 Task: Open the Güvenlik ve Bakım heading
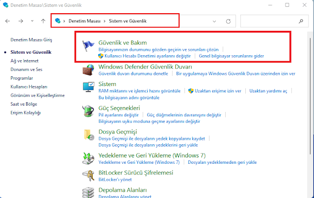tap(123, 43)
